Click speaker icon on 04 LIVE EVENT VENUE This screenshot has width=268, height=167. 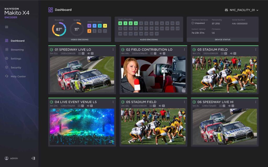pyautogui.click(x=88, y=106)
